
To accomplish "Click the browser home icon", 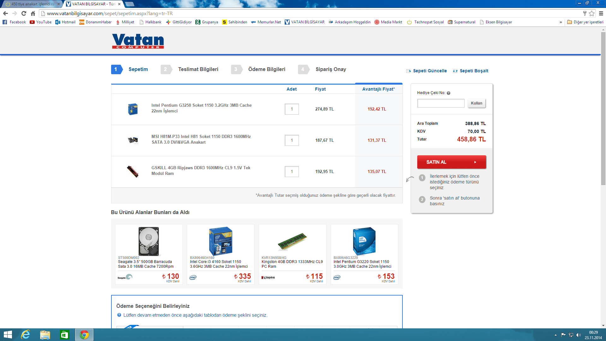I will pyautogui.click(x=33, y=14).
